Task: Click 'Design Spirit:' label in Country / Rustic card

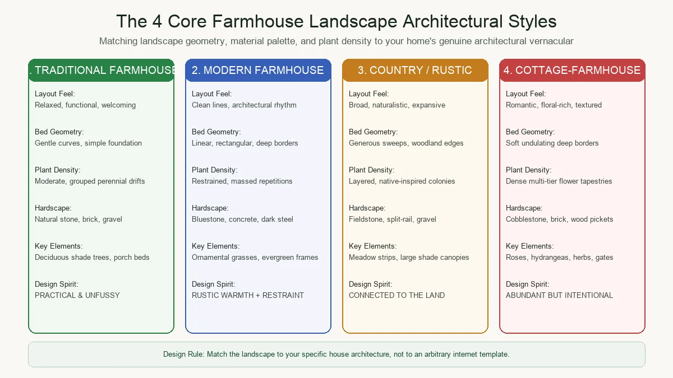Action: [x=371, y=284]
